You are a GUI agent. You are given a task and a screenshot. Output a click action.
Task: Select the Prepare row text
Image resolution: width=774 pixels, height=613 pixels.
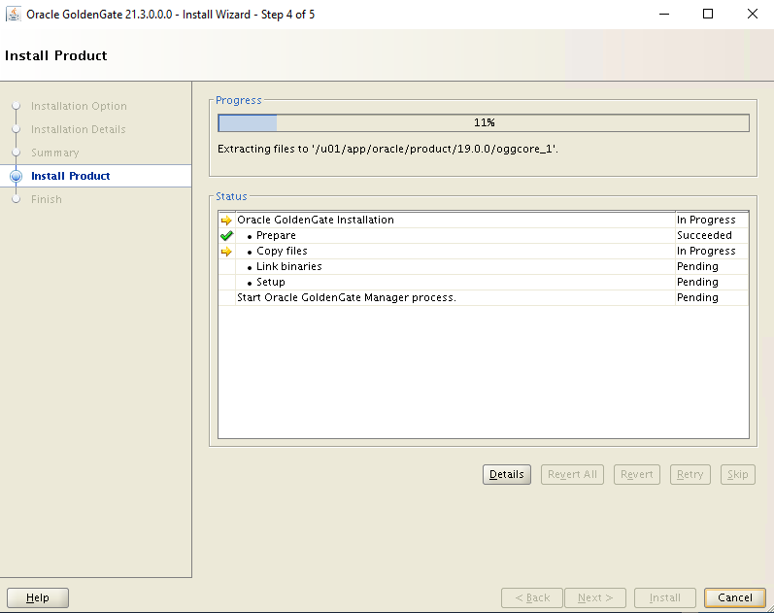(x=276, y=235)
